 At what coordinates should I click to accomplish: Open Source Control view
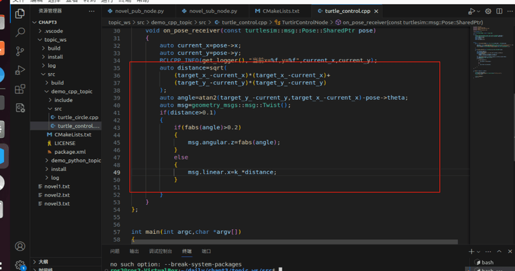click(x=20, y=51)
